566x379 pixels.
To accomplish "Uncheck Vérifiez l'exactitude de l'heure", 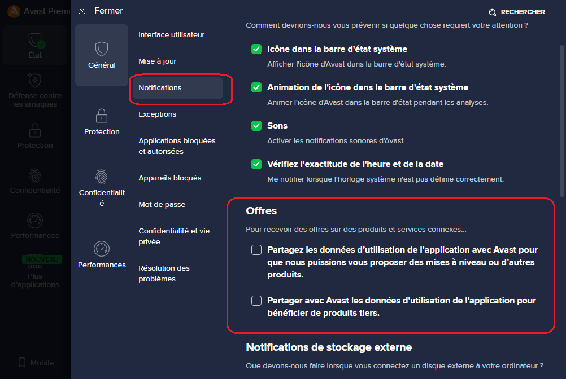I will pyautogui.click(x=256, y=164).
